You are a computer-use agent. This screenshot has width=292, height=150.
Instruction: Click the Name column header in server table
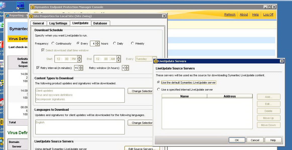point(184,96)
